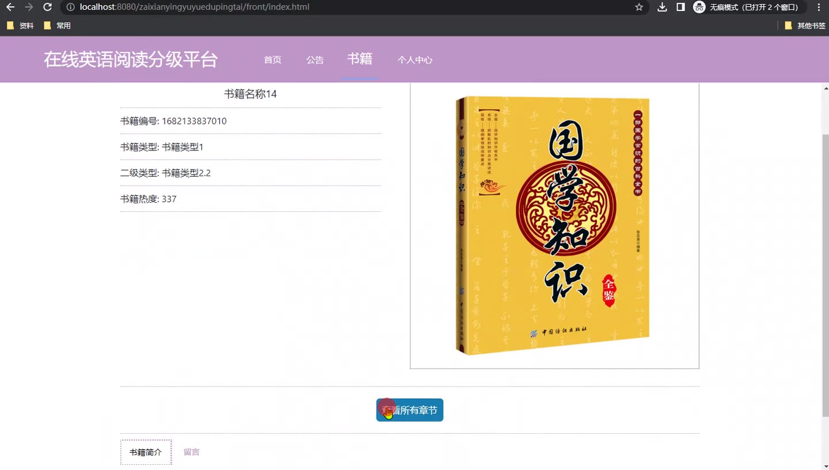Click site title 在线英语阅读分级平台
Image resolution: width=829 pixels, height=470 pixels.
point(131,59)
